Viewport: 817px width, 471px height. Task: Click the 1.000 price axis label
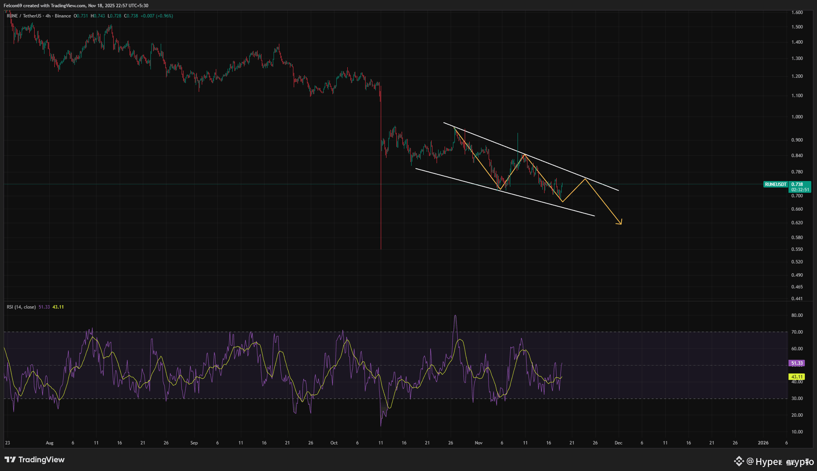797,117
